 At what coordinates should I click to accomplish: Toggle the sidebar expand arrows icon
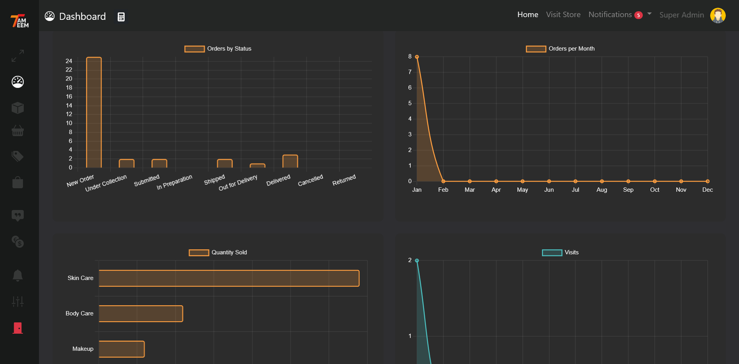click(17, 56)
